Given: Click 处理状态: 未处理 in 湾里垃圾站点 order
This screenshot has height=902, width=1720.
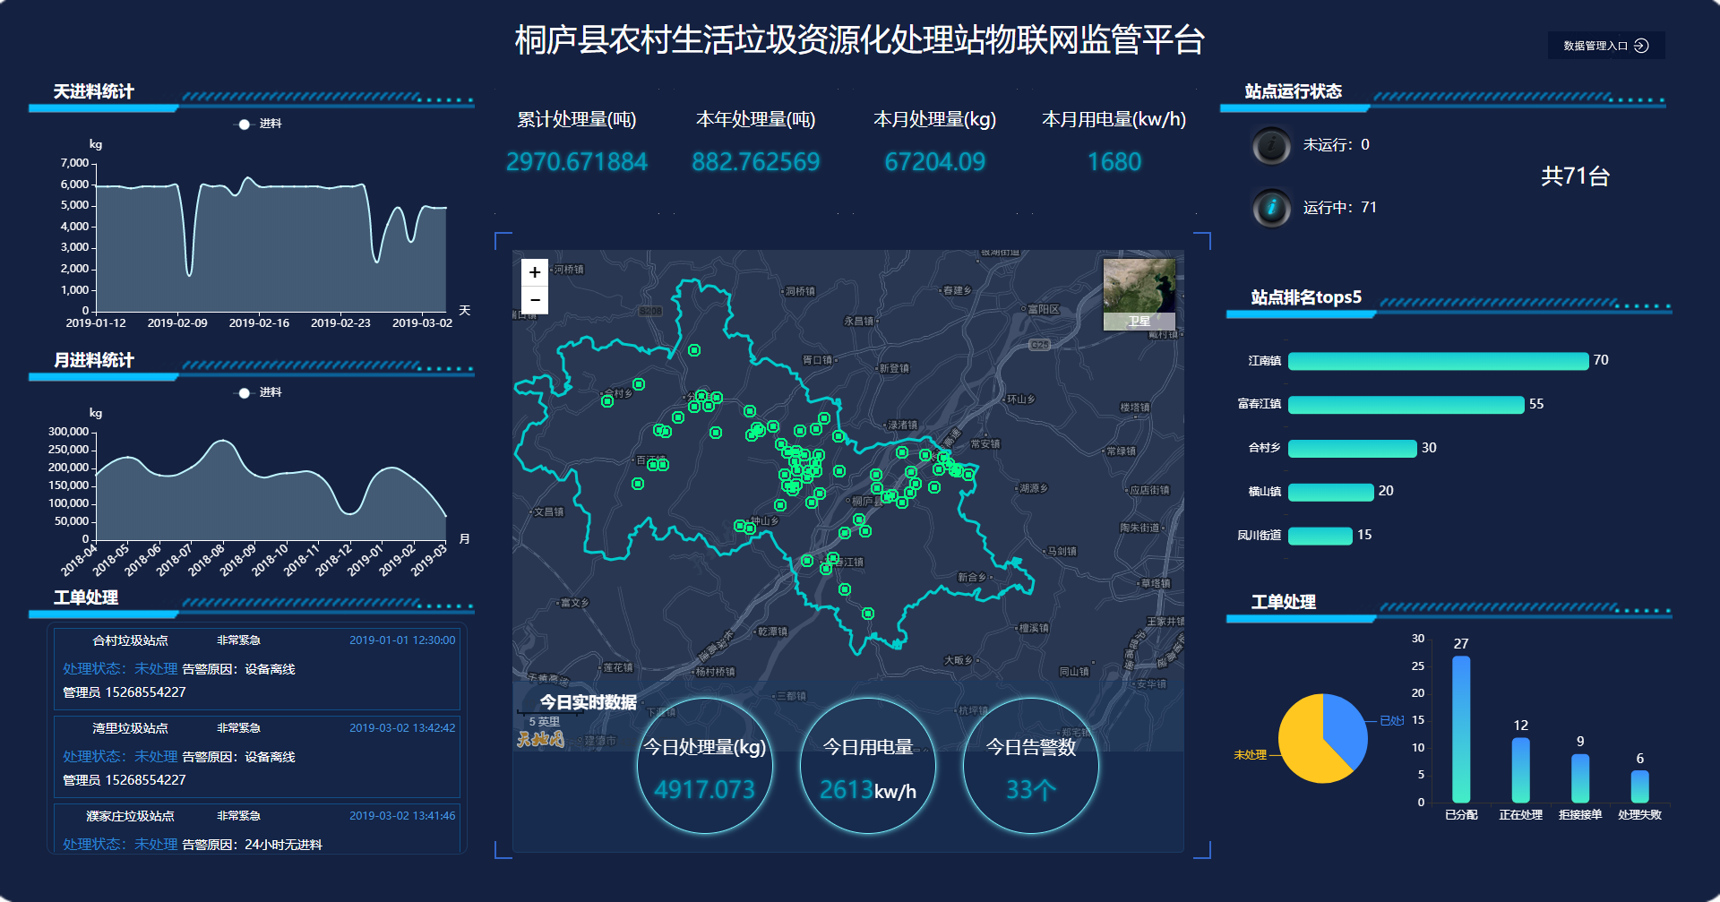Looking at the screenshot, I should (x=120, y=757).
